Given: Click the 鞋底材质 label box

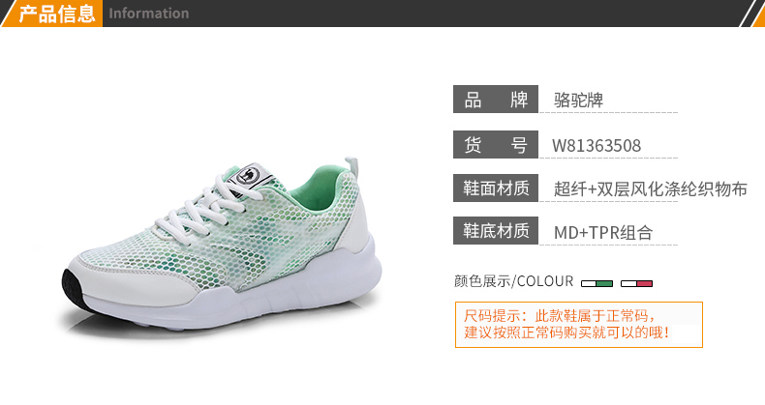Looking at the screenshot, I should tap(496, 231).
